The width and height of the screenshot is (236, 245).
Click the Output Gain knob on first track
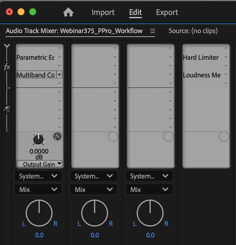point(38,139)
